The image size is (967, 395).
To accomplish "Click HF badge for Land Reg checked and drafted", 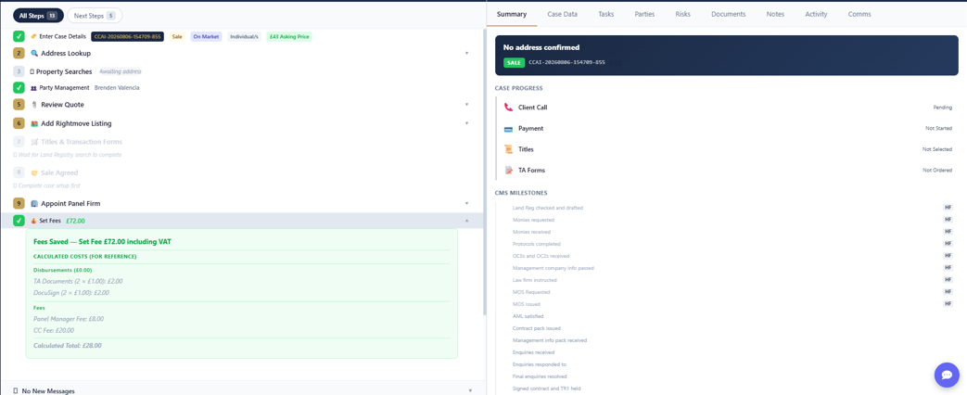I will coord(948,208).
